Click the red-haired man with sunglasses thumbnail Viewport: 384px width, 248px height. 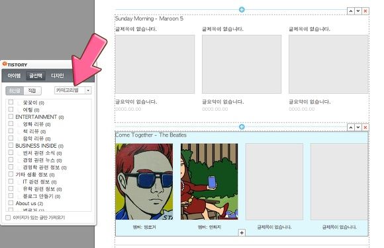(144, 181)
